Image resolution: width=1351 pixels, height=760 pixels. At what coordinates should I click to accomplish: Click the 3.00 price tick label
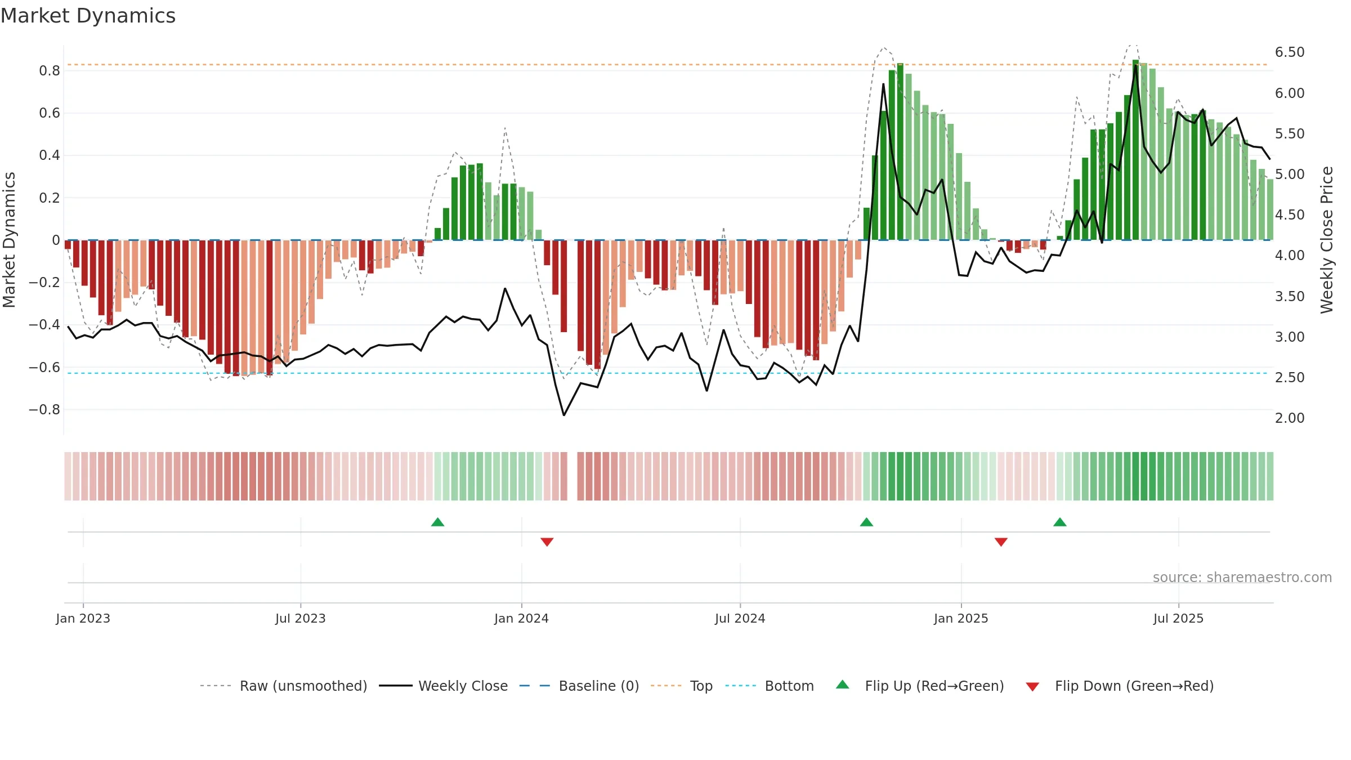tap(1290, 337)
